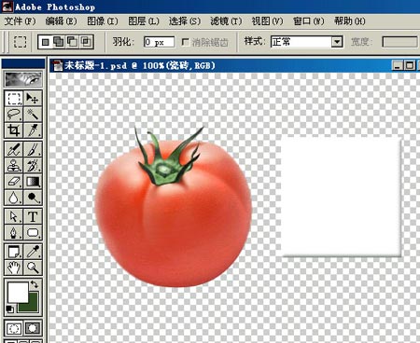Select the Rectangular Marquee tool in toolbox
This screenshot has height=343, width=420.
tap(14, 99)
